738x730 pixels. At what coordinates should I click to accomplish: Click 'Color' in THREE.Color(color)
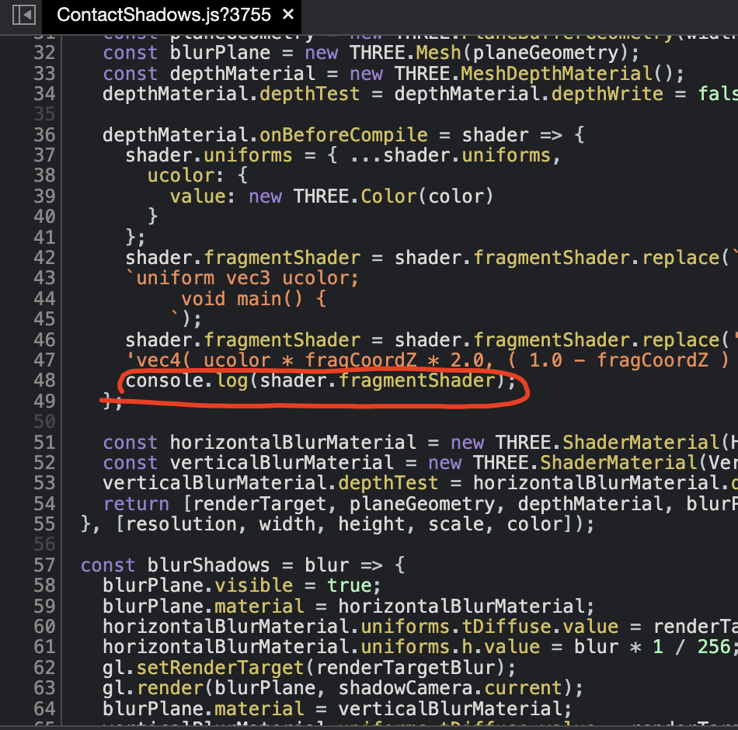coord(388,196)
